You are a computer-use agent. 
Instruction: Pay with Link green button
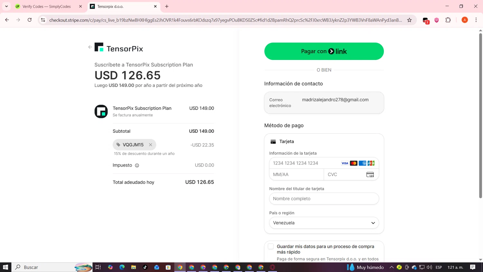324,51
